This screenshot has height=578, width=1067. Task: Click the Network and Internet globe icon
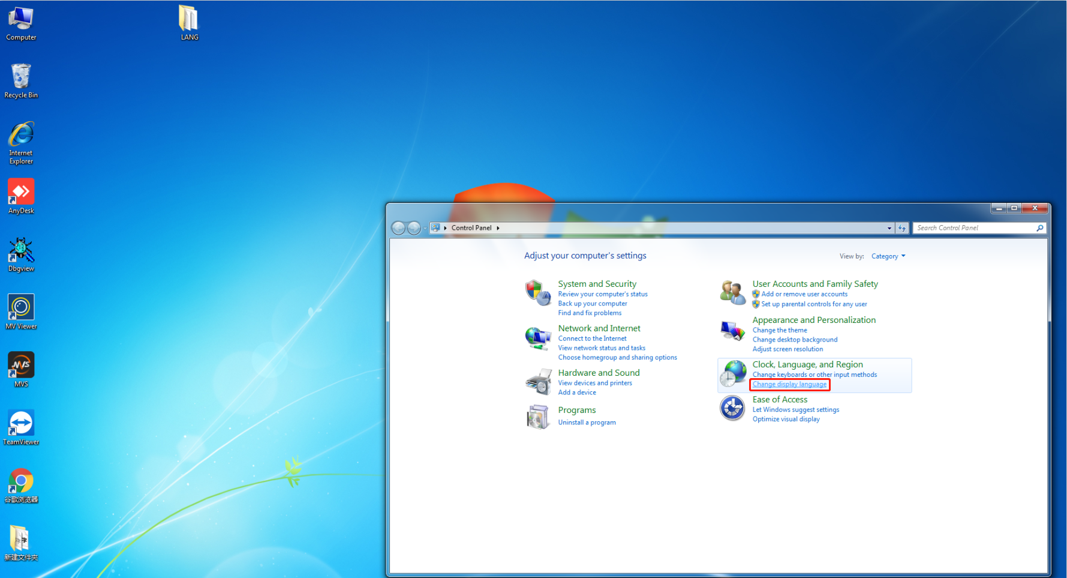pyautogui.click(x=537, y=339)
